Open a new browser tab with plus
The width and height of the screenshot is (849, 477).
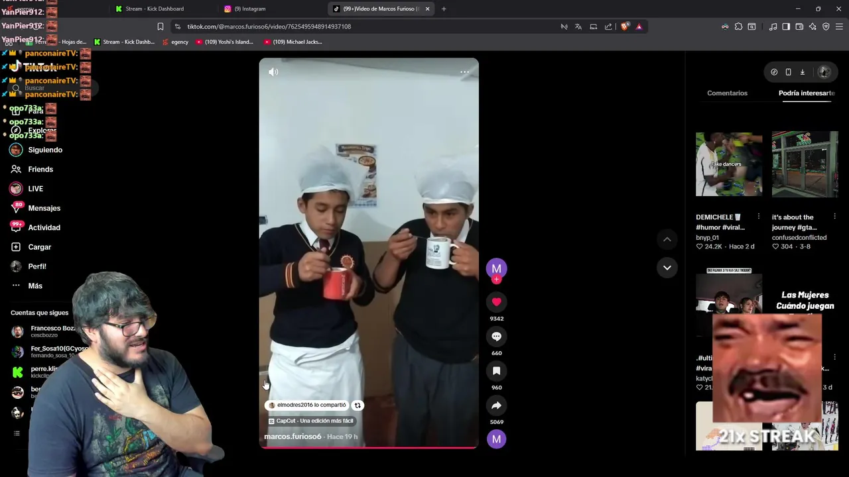coord(444,9)
